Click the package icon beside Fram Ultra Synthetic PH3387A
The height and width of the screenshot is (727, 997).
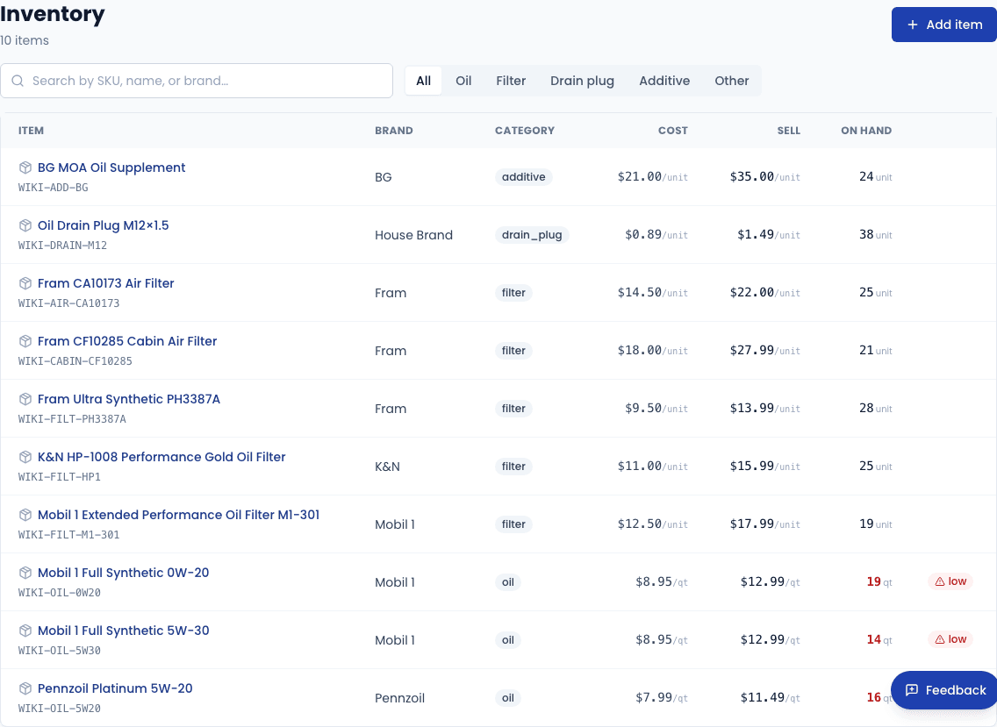click(25, 399)
